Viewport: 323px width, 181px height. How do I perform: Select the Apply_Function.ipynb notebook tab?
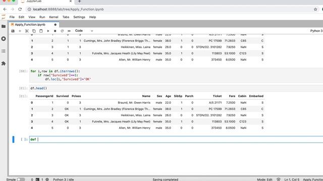pos(34,25)
